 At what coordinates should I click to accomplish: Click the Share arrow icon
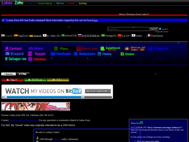pyautogui.click(x=31, y=48)
